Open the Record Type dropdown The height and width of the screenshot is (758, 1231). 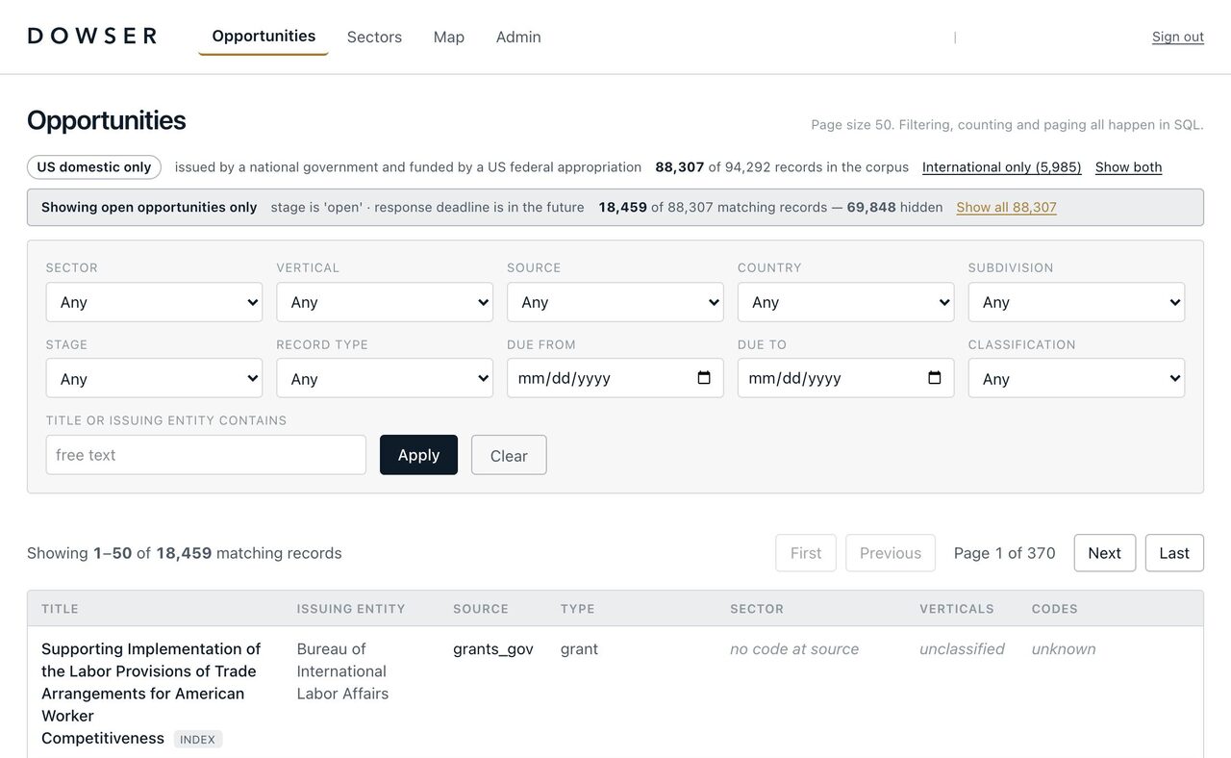point(385,378)
